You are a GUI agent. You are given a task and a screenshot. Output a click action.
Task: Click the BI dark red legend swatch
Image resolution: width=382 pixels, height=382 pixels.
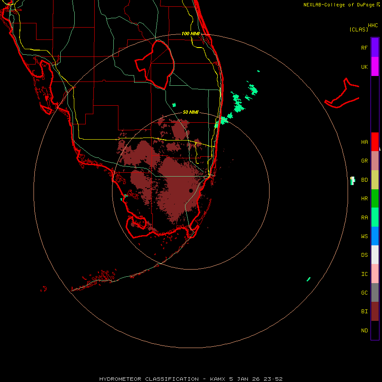pos(375,312)
